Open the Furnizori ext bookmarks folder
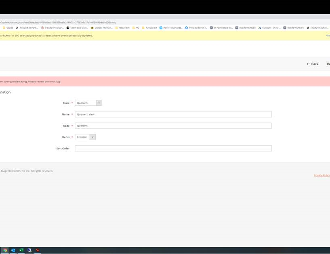 pos(149,28)
